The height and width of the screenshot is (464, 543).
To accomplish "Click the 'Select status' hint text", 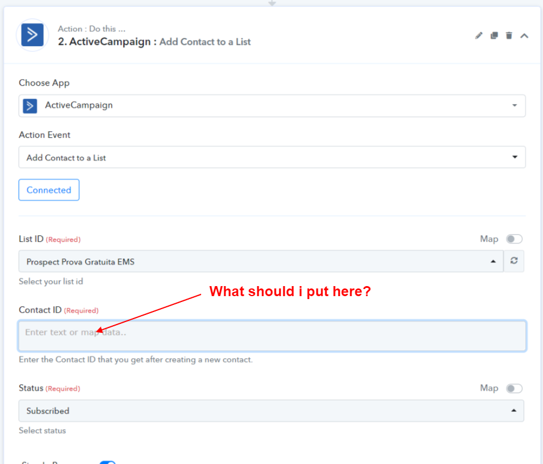I will click(x=42, y=430).
